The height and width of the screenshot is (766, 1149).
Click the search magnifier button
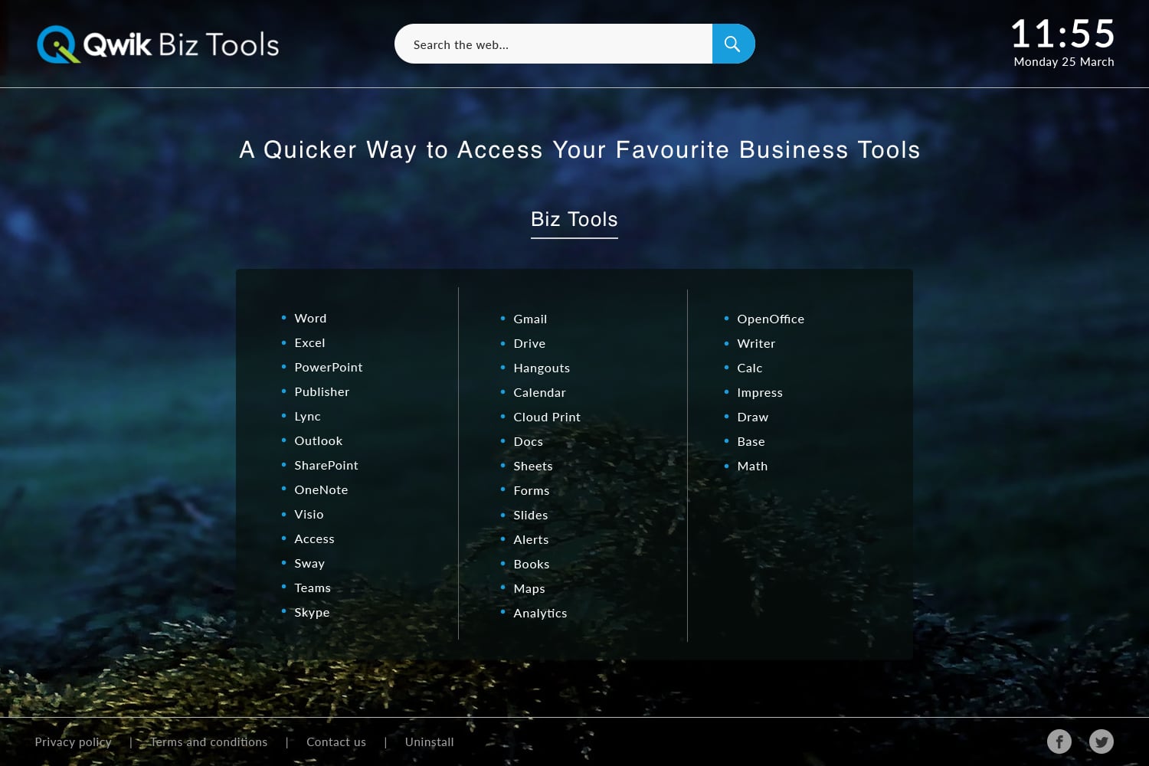pos(733,44)
